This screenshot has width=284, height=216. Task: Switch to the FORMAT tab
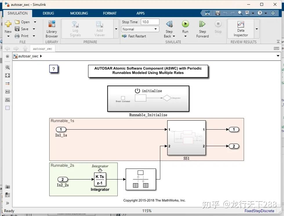tap(110, 13)
